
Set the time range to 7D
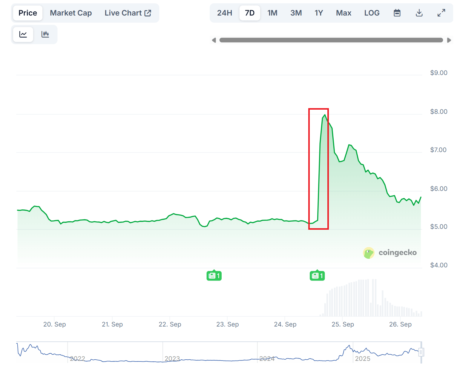[250, 13]
